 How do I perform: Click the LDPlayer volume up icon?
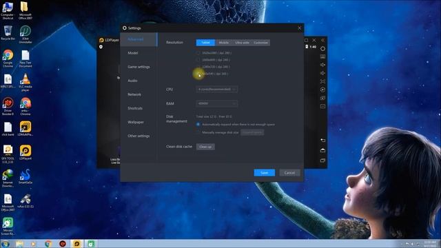coord(322,65)
